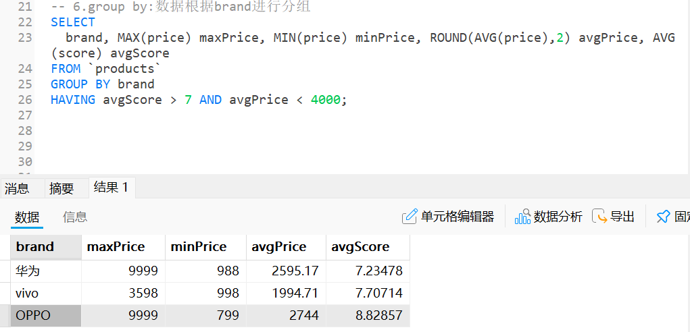Click the vivo row's avgPrice value 1994.71
The image size is (690, 332).
pos(285,293)
